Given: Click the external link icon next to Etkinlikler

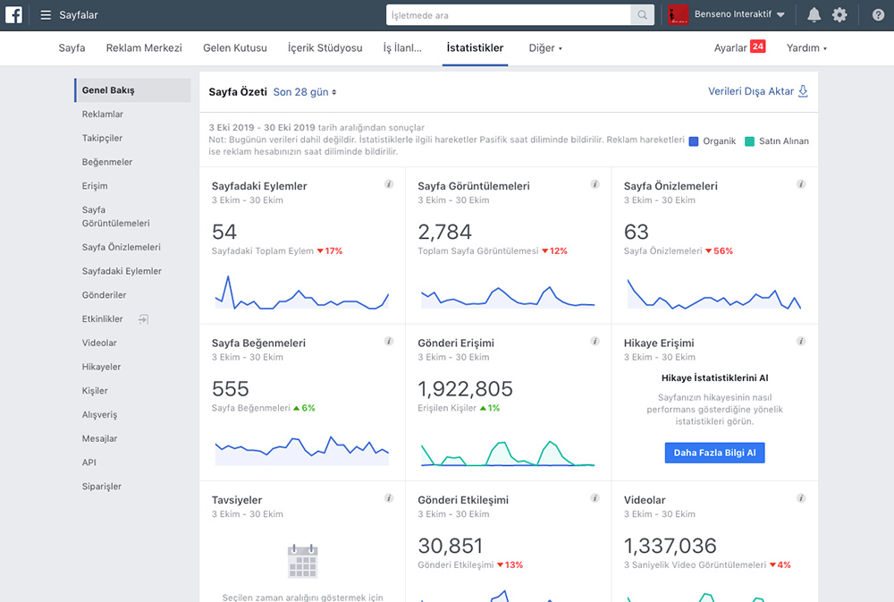Looking at the screenshot, I should pyautogui.click(x=143, y=319).
